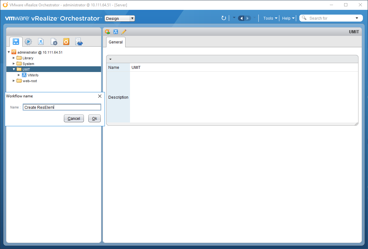Click the refresh icon in header
Viewport: 368px width, 249px height.
pyautogui.click(x=224, y=18)
